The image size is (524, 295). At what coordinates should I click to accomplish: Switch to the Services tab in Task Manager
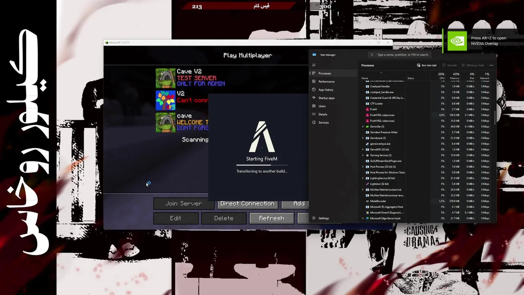point(333,123)
